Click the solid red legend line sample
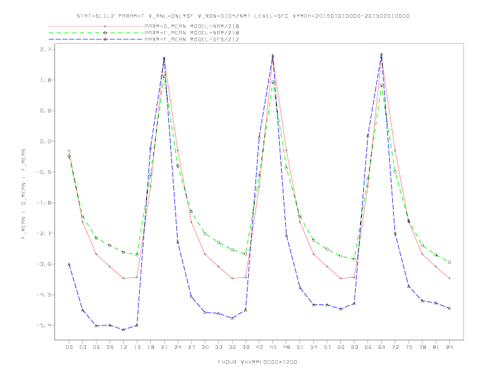Screen dimensions: 490x378 coord(96,26)
